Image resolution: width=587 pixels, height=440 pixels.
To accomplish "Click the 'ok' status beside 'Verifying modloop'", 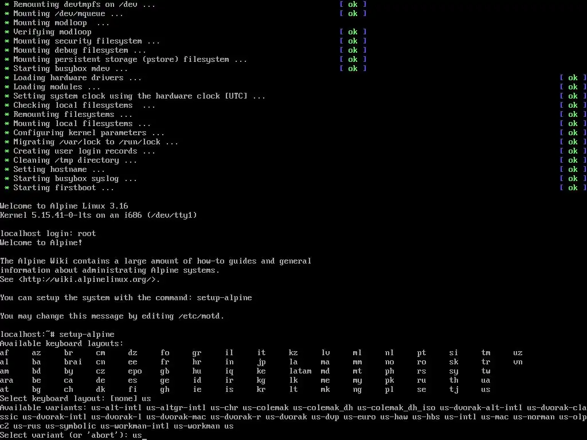I will coord(353,32).
